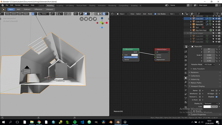The height and width of the screenshot is (125, 222).
Task: Switch to the UV Editing workspace tab
Action: [70, 5]
